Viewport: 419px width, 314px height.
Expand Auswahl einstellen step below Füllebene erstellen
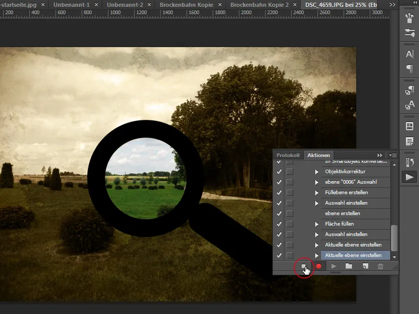pyautogui.click(x=317, y=203)
